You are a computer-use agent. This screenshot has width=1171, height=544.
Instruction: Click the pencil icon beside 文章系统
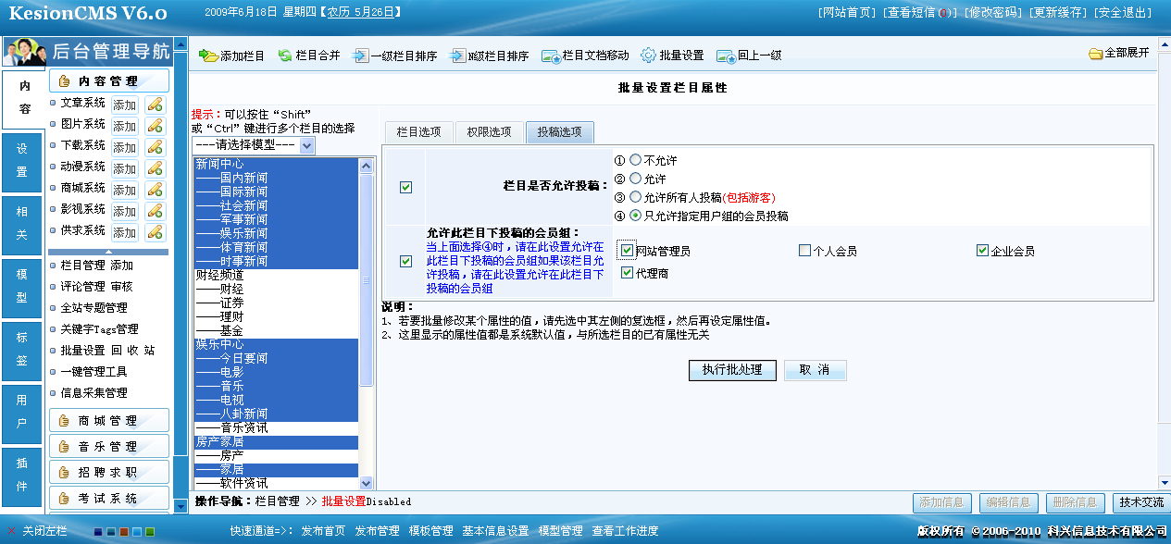[x=155, y=105]
